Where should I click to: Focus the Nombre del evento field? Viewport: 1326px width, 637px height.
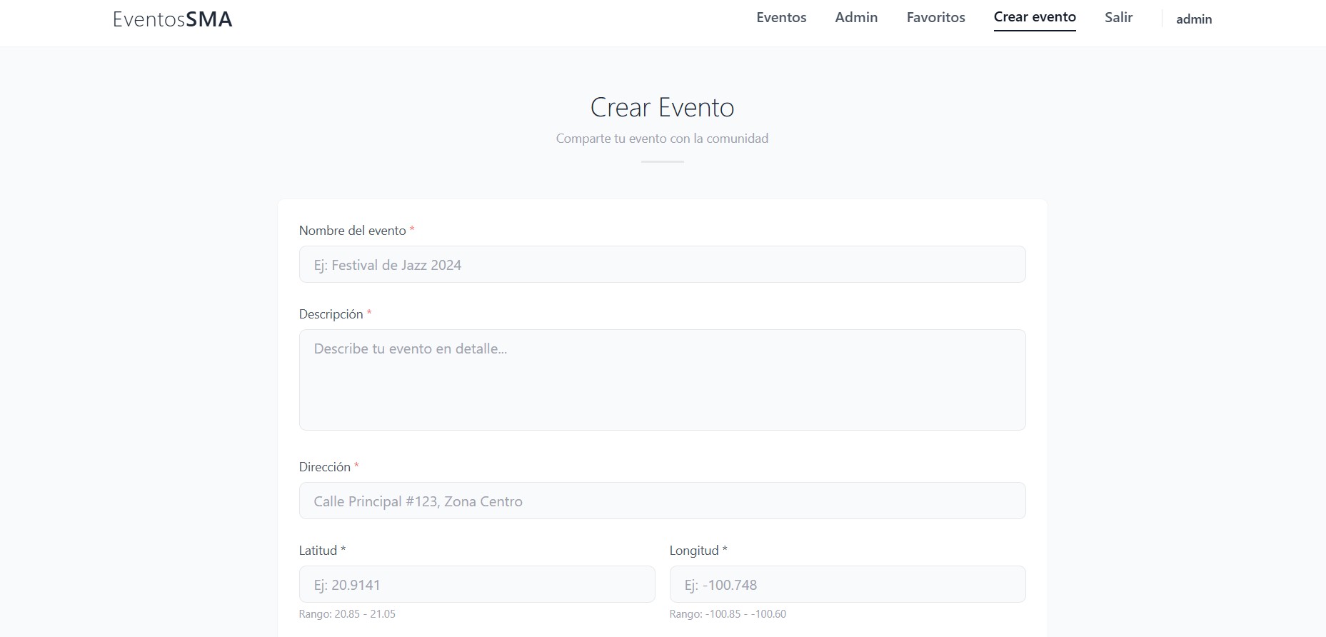pyautogui.click(x=662, y=264)
